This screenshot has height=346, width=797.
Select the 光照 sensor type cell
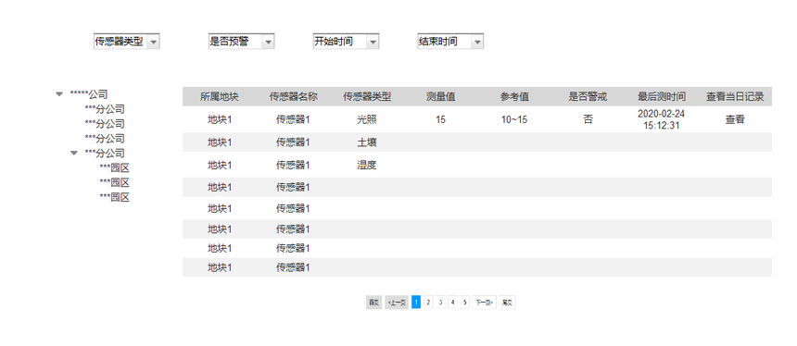pyautogui.click(x=367, y=119)
